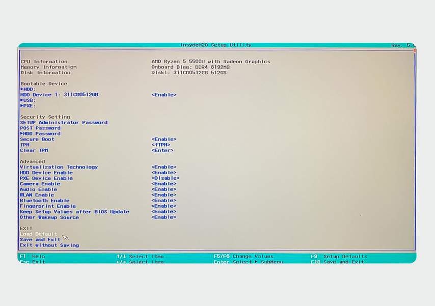435x306 pixels.
Task: Click the Security Setting heading
Action: [x=45, y=117]
